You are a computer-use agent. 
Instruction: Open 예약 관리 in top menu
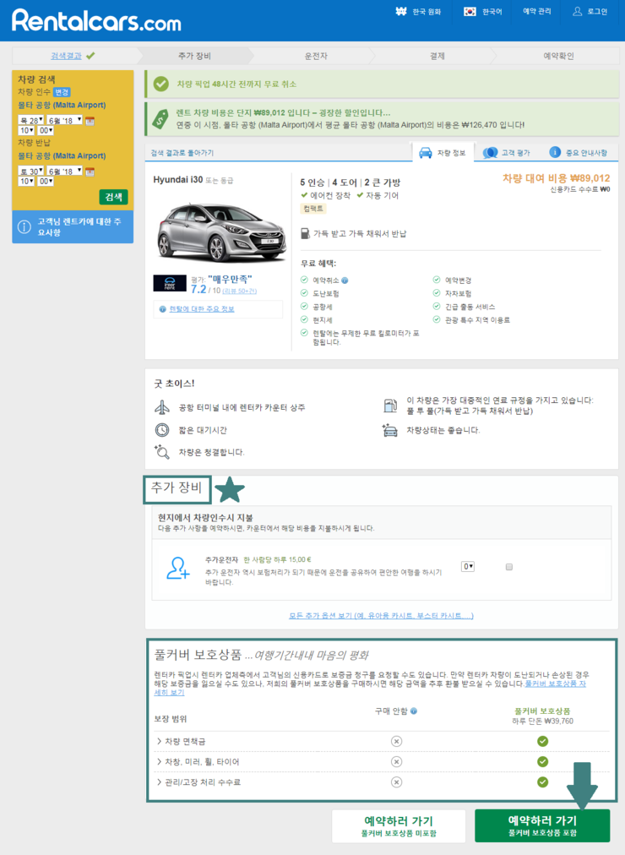coord(536,12)
